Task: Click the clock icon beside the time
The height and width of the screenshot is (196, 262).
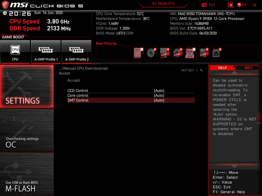Action: (5, 13)
